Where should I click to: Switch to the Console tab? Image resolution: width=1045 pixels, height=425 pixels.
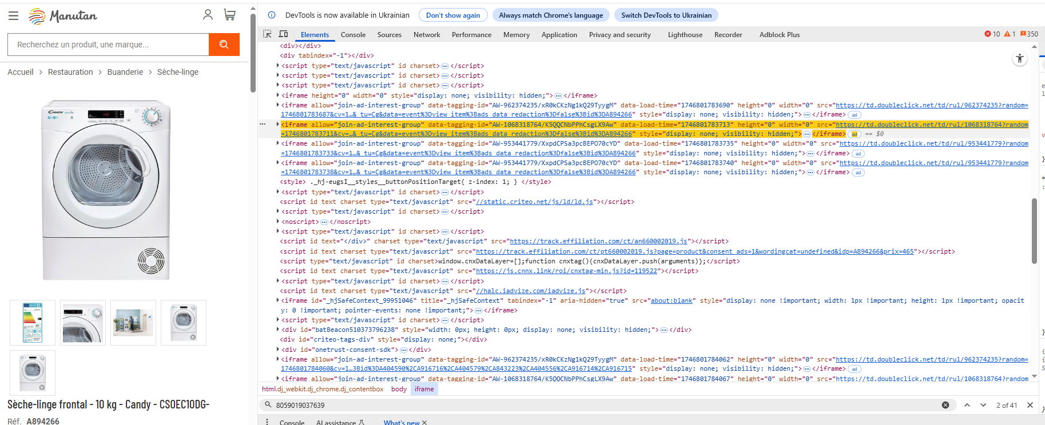353,34
